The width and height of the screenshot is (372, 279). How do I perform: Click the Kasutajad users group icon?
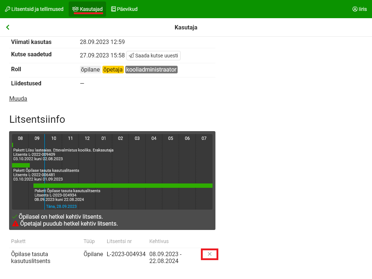76,9
